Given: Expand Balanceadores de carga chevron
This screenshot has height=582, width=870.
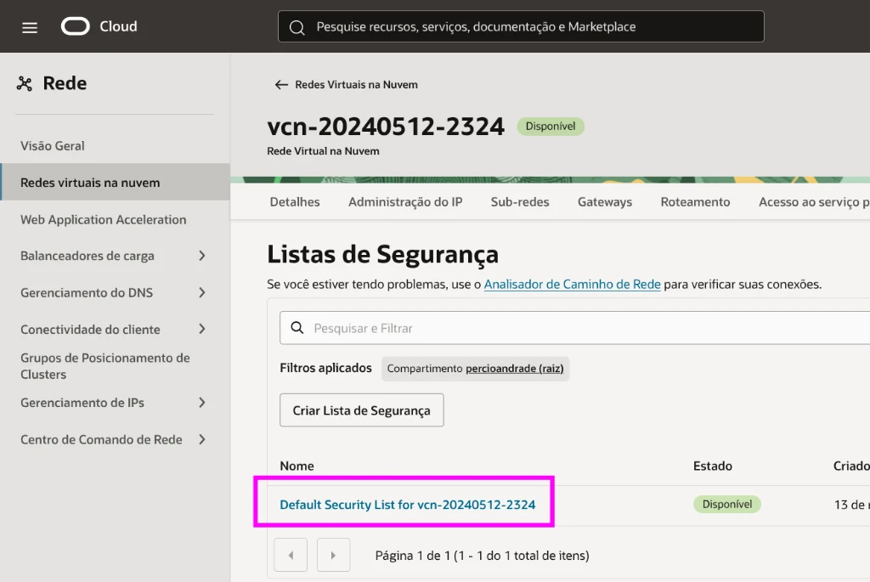Looking at the screenshot, I should [202, 256].
